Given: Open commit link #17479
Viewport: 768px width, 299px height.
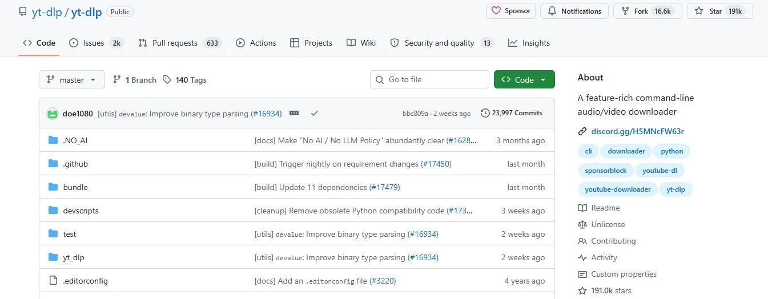Looking at the screenshot, I should tap(385, 187).
